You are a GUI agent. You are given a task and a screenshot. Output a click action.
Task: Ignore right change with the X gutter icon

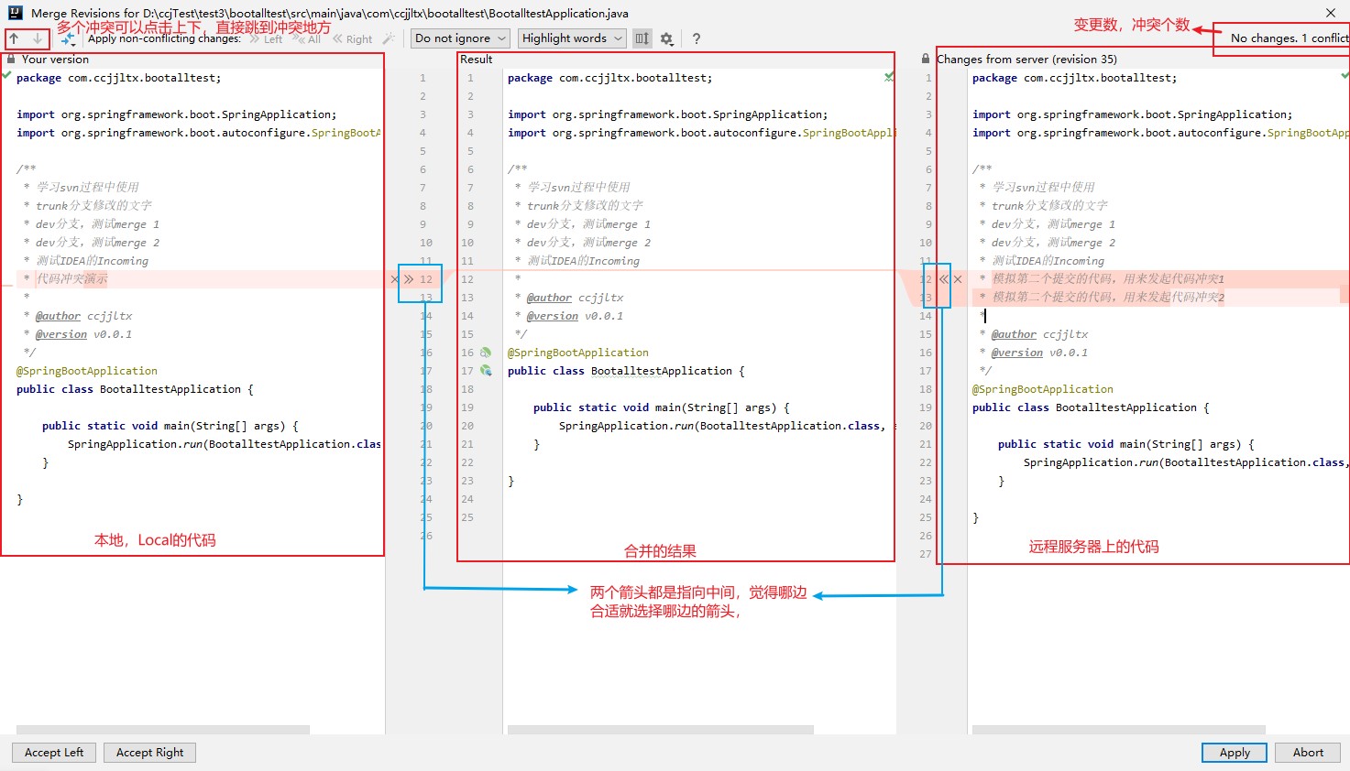[958, 279]
